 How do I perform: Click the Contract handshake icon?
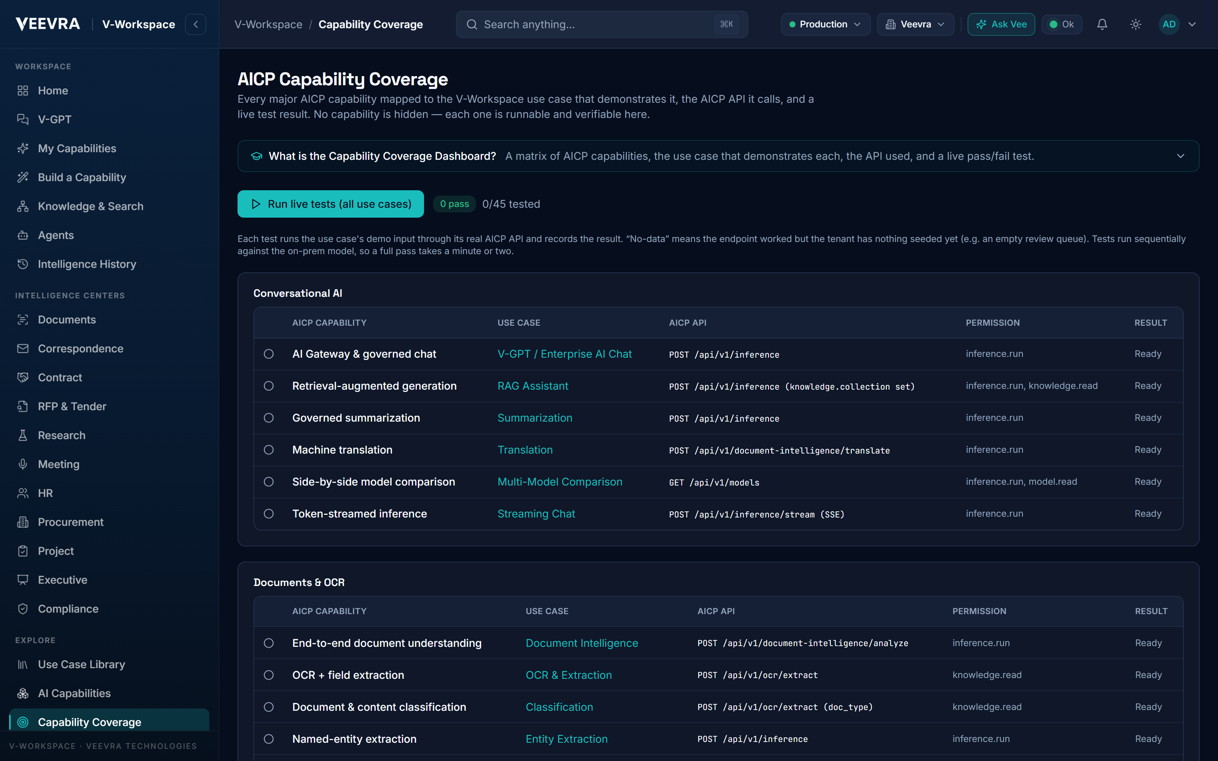click(x=23, y=377)
